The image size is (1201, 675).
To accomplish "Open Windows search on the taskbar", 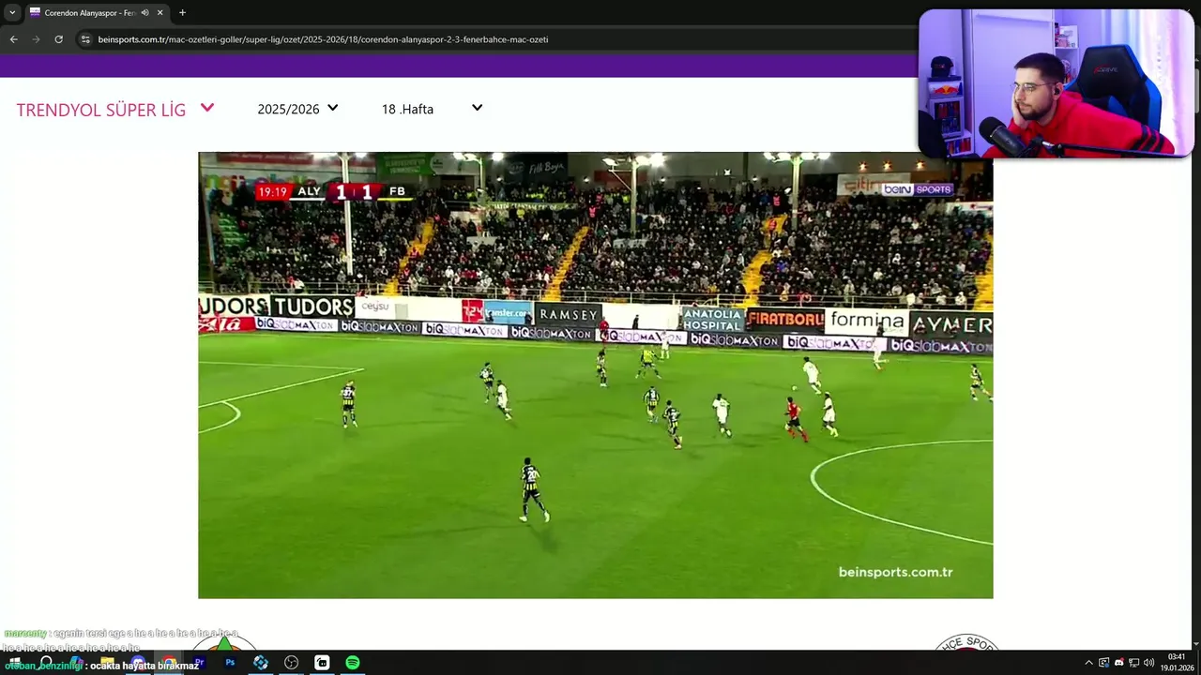I will (x=46, y=662).
